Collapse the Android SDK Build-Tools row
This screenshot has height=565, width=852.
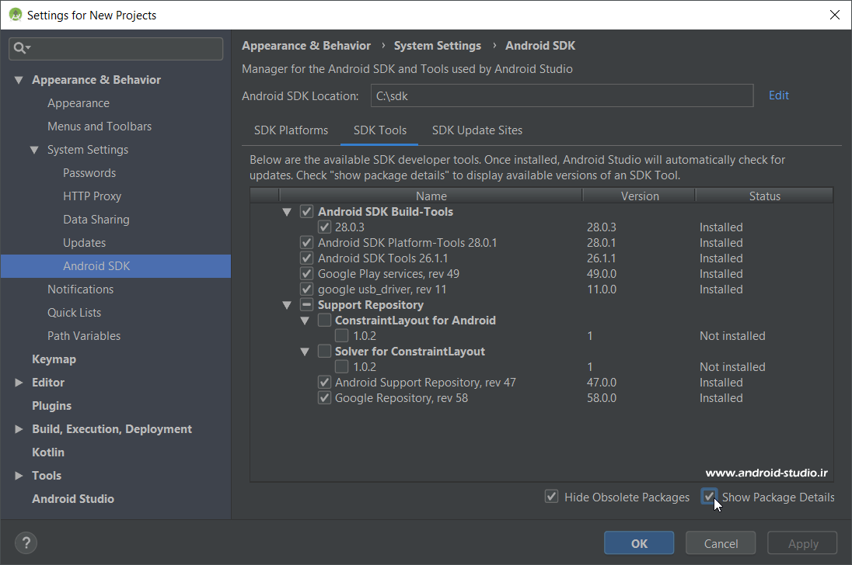[x=287, y=212]
